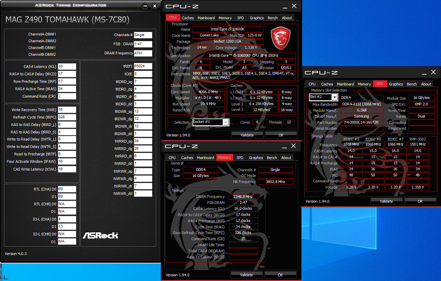Select the Refresh Cycle Time (tRFC) field in ASRock
The width and height of the screenshot is (441, 281).
click(x=67, y=117)
